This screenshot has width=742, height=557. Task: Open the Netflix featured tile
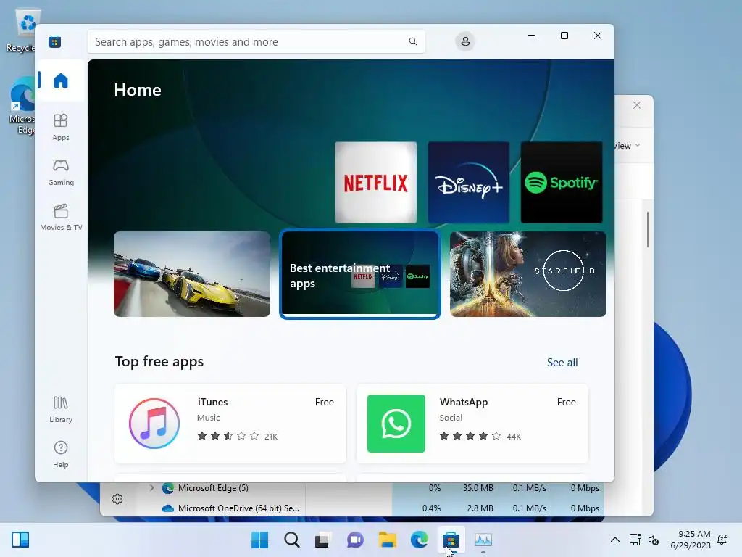click(x=376, y=182)
